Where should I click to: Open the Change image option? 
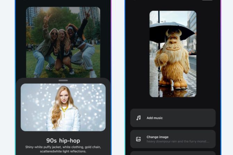tap(173, 139)
